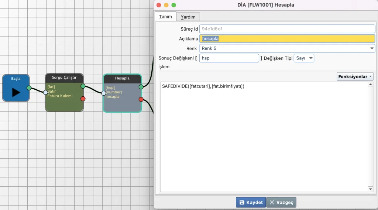Open the Yardım tab
Screen dimensions: 378x210
188,17
